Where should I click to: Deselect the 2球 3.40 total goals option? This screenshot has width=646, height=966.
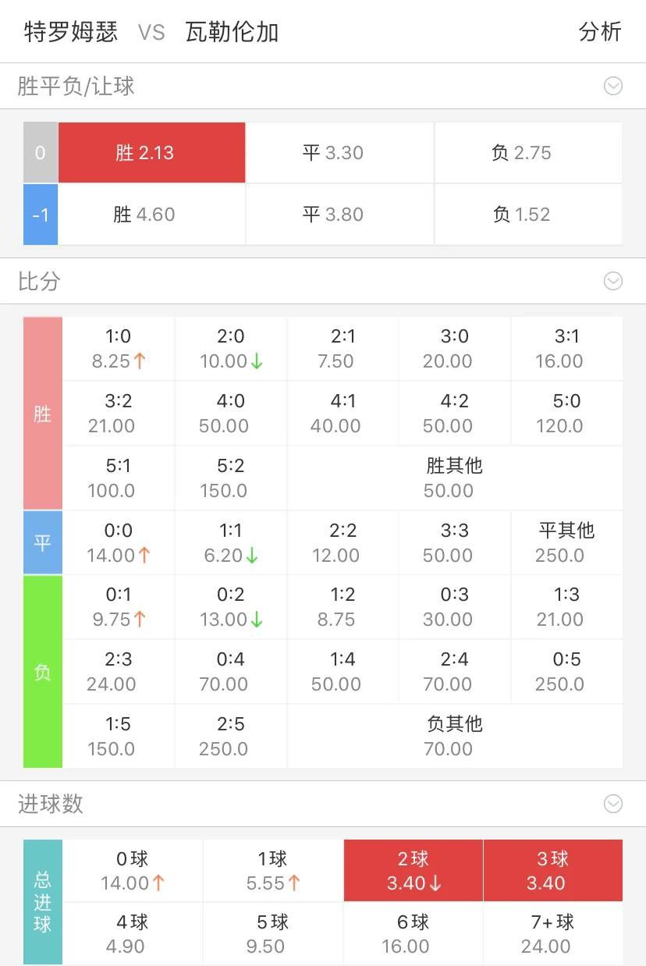coord(414,871)
